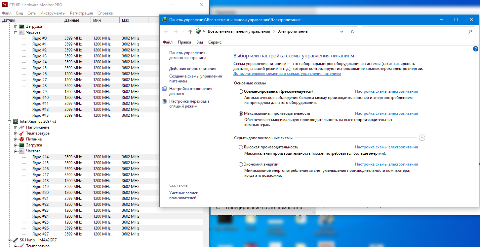Open the Правка menu in Control Panel
Image resolution: width=480 pixels, height=247 pixels.
click(184, 42)
